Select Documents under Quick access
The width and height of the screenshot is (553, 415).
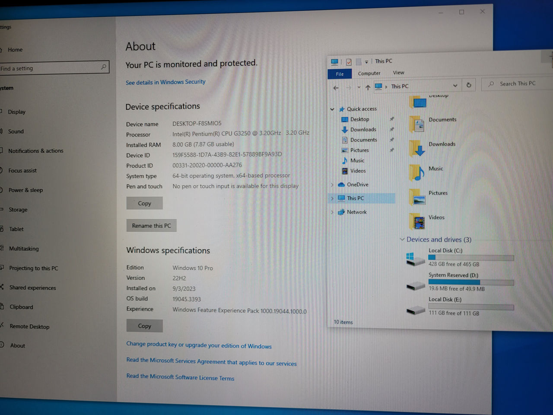pos(363,140)
